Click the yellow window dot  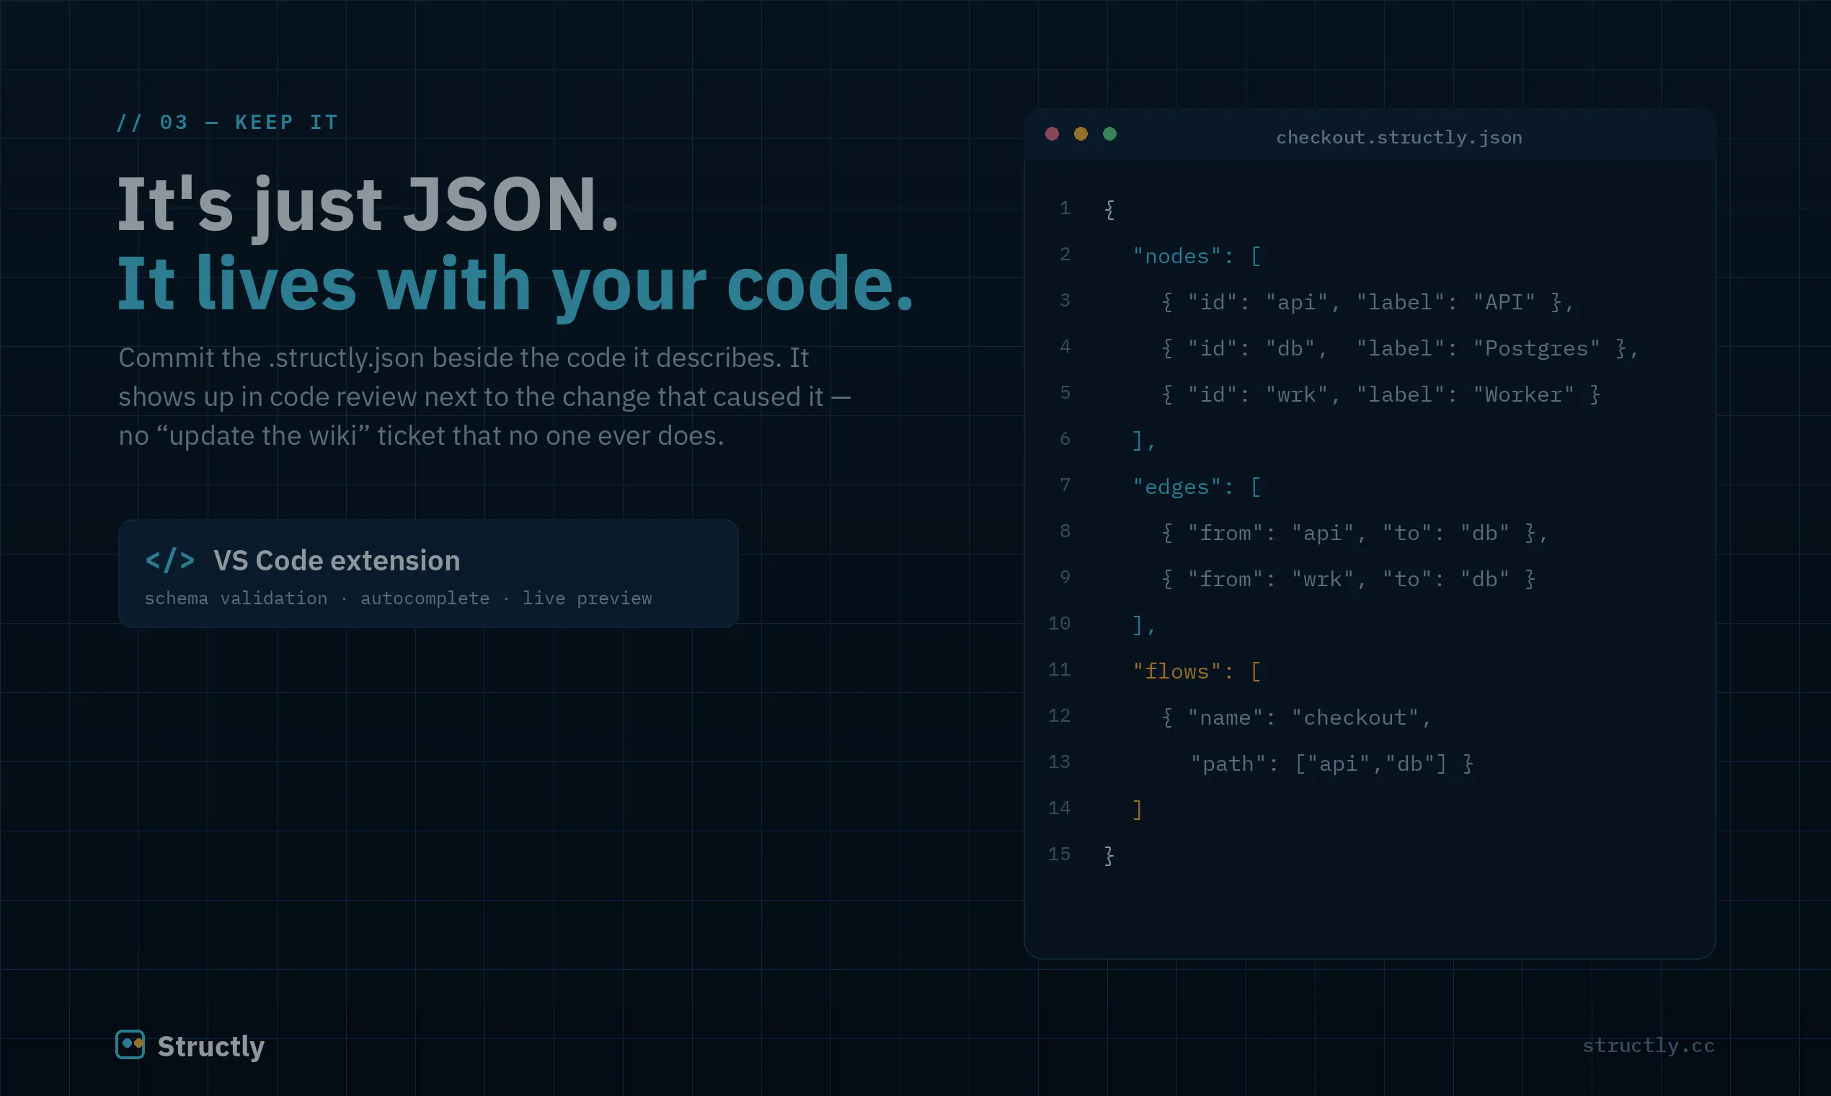1081,133
